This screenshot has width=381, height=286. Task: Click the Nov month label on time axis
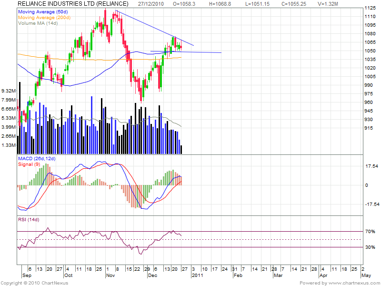tap(110, 276)
